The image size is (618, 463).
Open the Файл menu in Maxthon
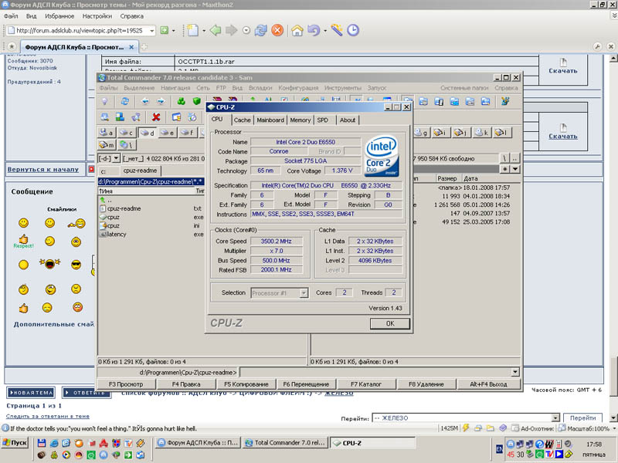tap(11, 16)
